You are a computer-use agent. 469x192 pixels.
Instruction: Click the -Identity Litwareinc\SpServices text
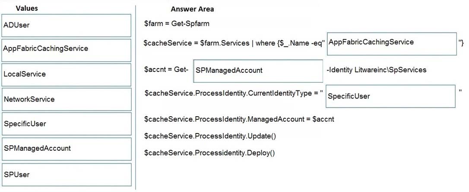coord(377,70)
